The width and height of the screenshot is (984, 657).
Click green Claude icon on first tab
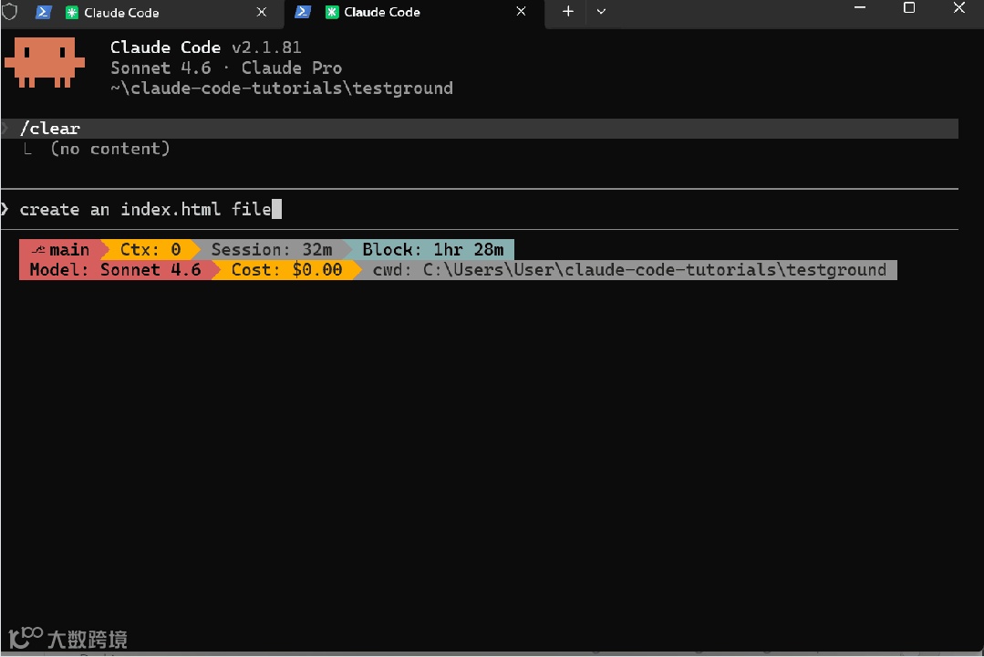click(x=72, y=13)
